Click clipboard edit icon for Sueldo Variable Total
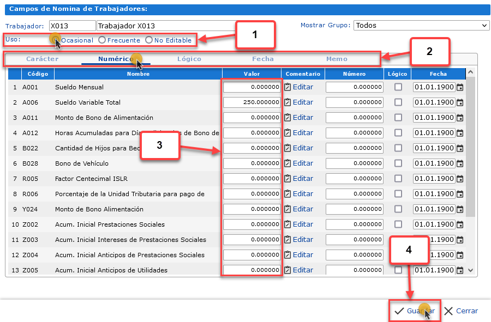This screenshot has height=322, width=491. point(288,102)
